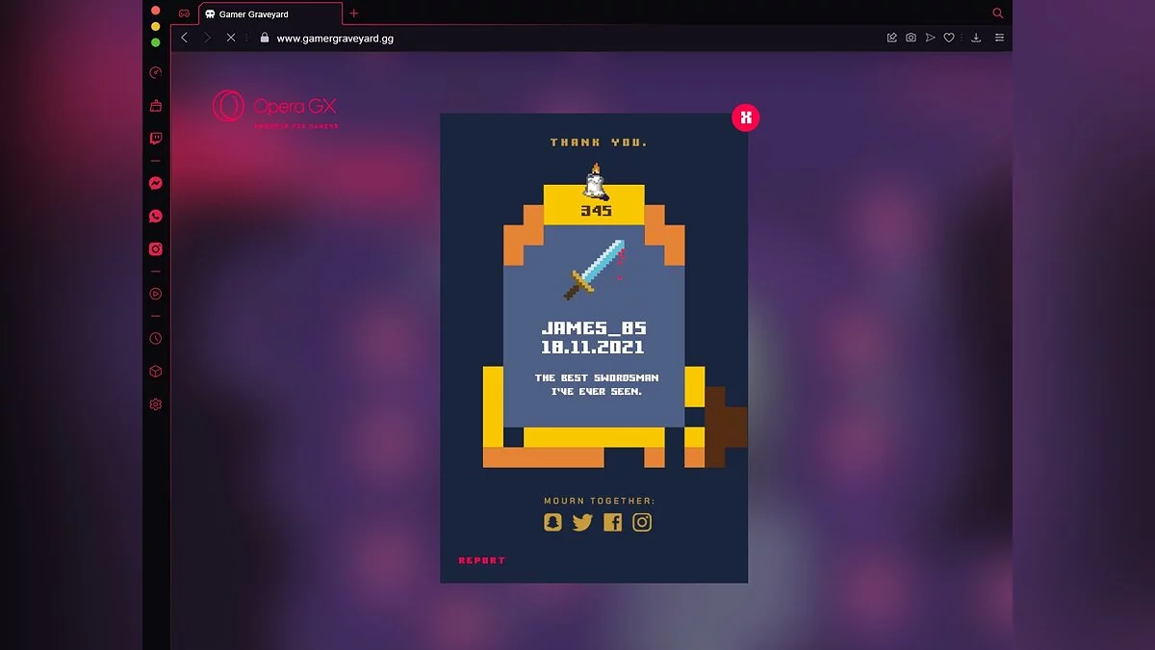Bookmark page with heart icon

tap(949, 38)
